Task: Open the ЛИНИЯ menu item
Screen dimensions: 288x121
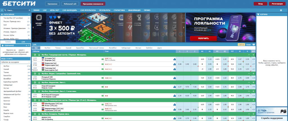Action: click(36, 10)
